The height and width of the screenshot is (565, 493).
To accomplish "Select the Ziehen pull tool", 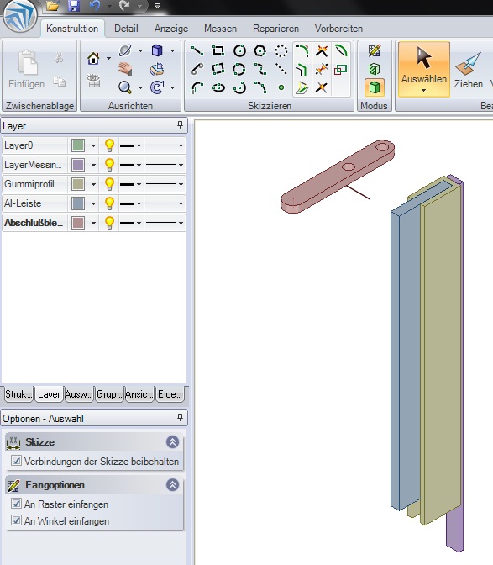I will click(x=468, y=71).
